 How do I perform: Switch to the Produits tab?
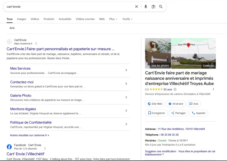click(49, 19)
